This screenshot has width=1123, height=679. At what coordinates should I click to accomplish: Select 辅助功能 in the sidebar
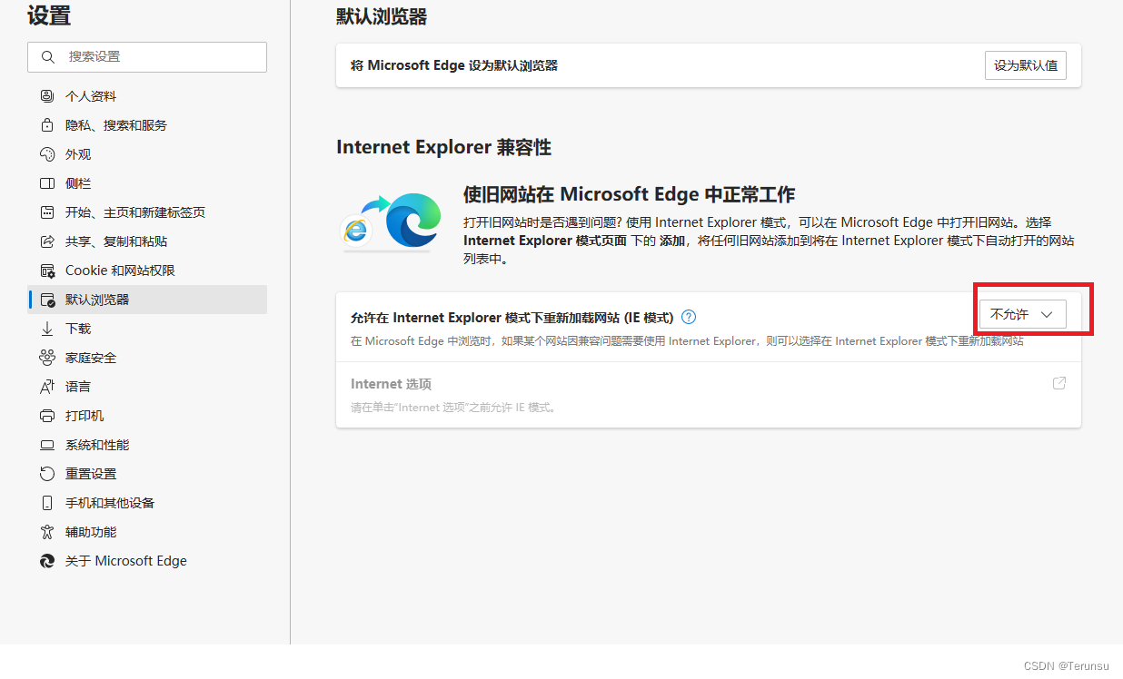coord(147,532)
